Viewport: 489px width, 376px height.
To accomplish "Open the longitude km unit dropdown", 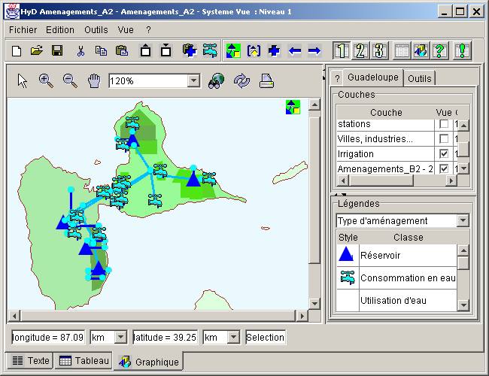I will click(121, 338).
